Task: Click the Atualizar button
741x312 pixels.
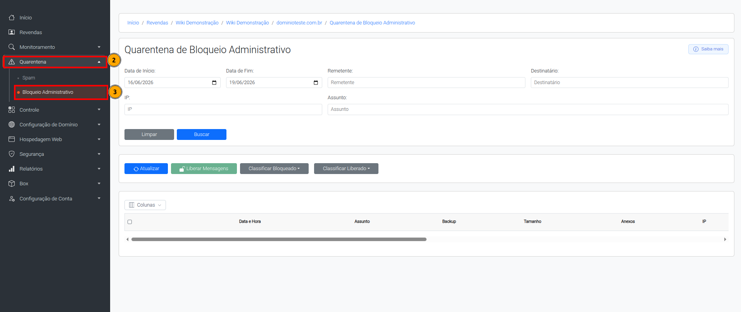Action: click(x=146, y=169)
